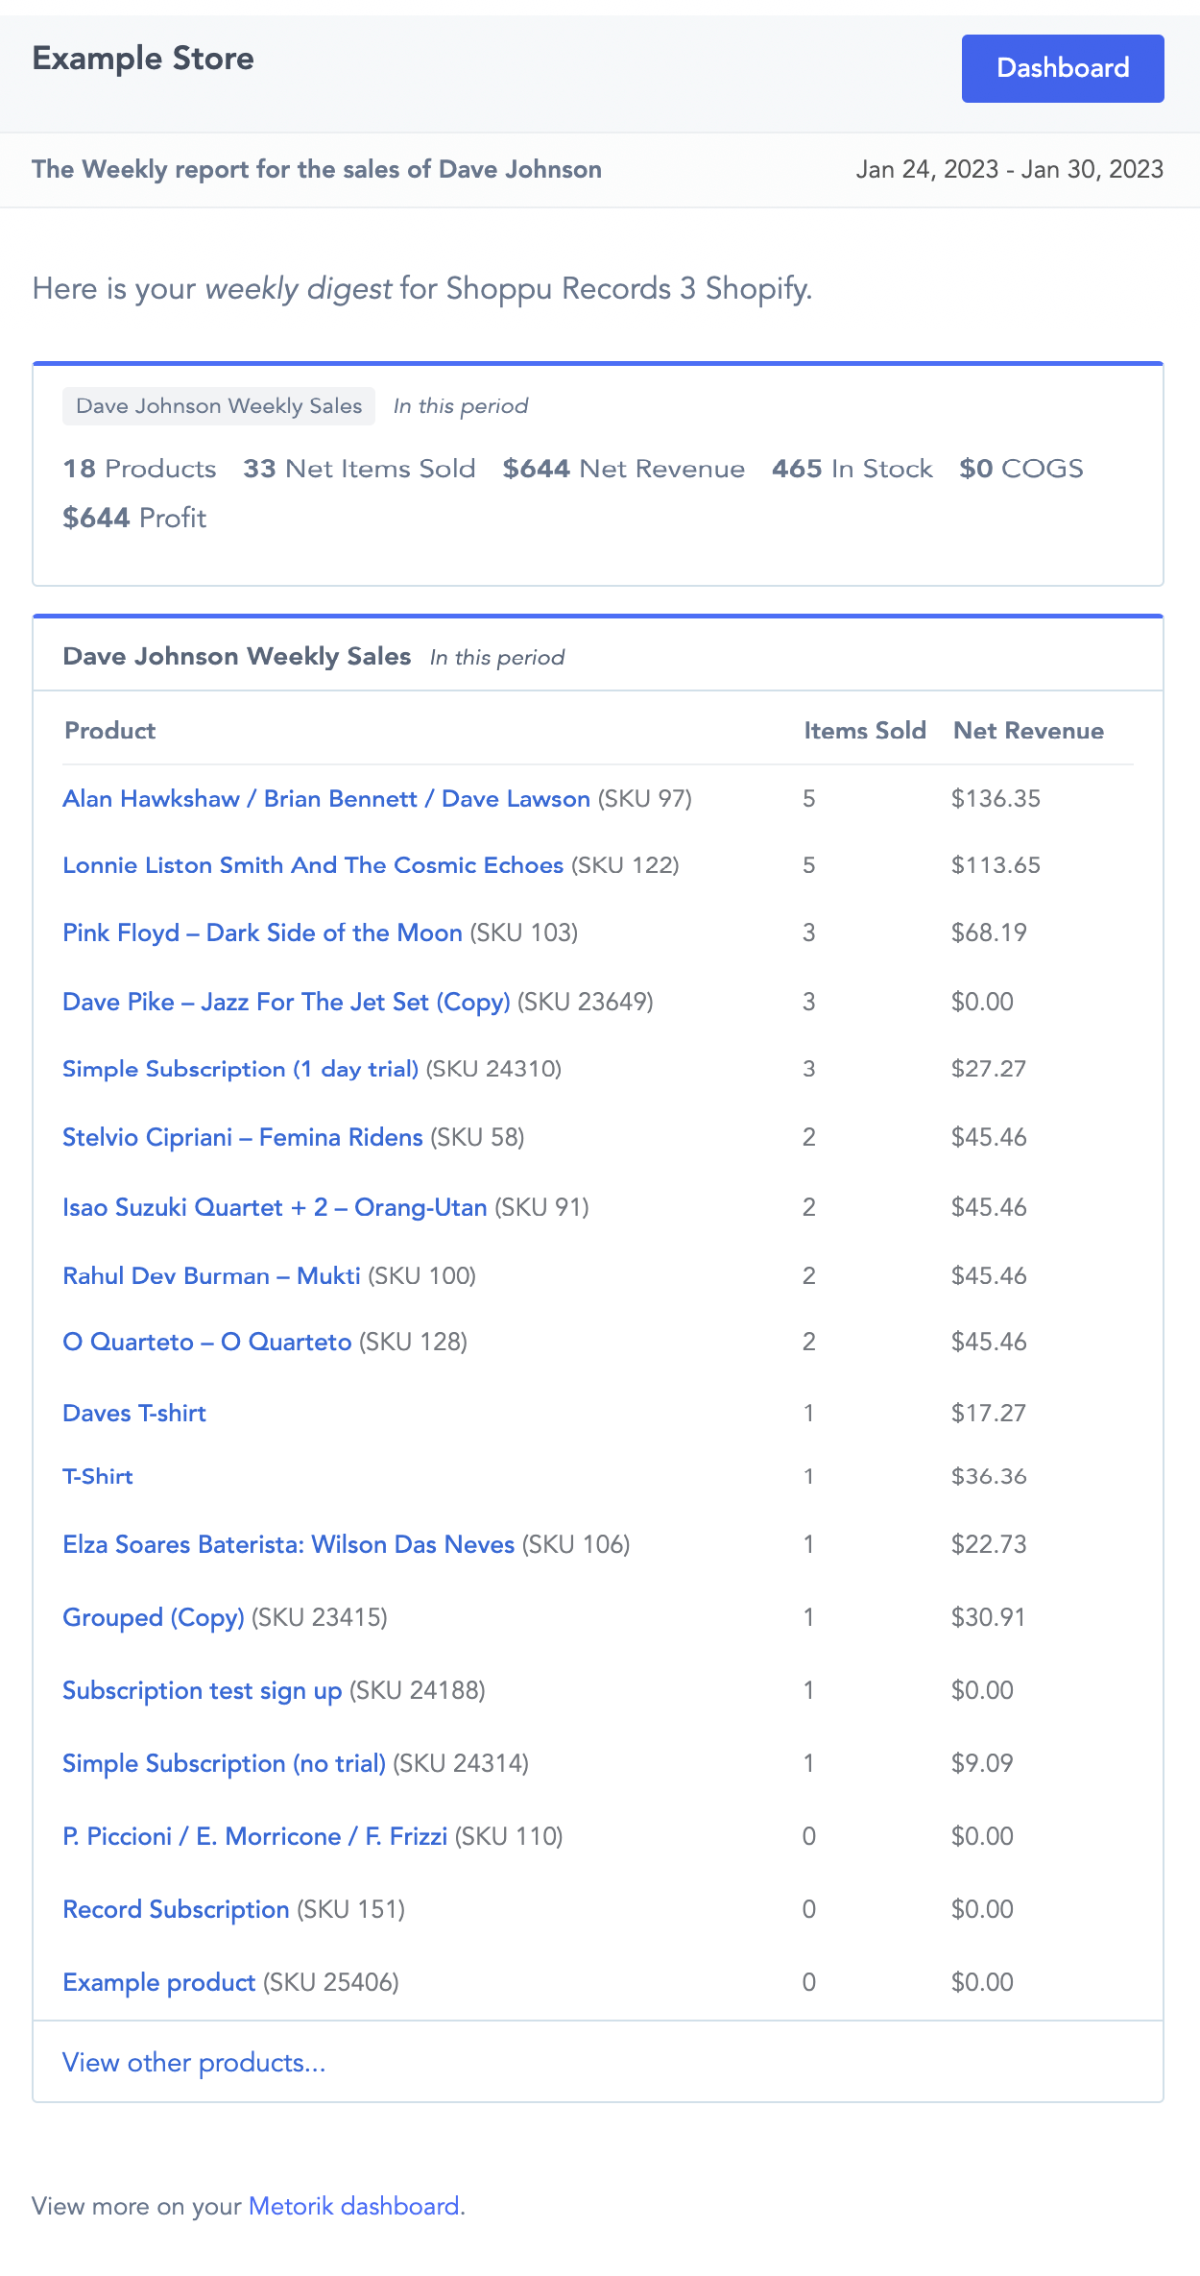1200x2276 pixels.
Task: Open the Grouped Copy product
Action: [x=154, y=1617]
